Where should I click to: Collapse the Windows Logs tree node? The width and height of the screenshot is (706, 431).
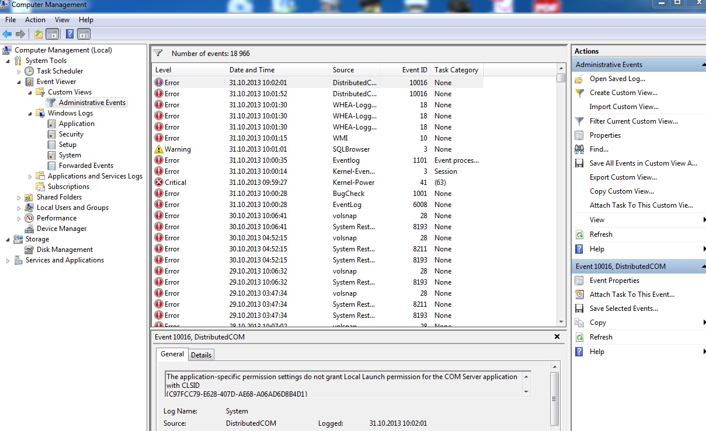tap(30, 113)
